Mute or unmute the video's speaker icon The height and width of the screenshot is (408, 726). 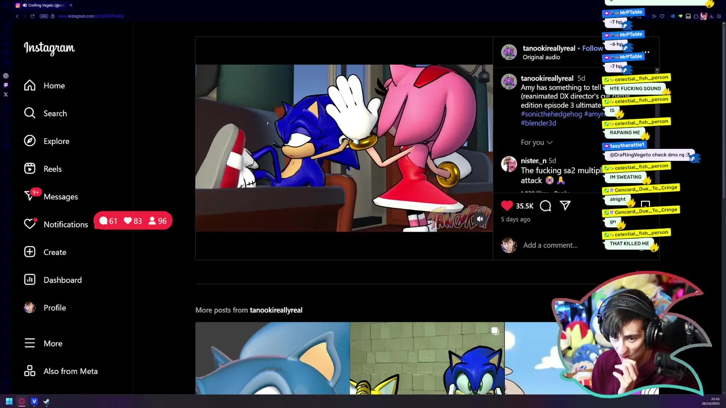click(480, 219)
